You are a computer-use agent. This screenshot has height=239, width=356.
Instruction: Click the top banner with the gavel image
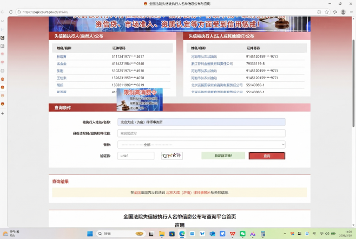click(x=180, y=24)
